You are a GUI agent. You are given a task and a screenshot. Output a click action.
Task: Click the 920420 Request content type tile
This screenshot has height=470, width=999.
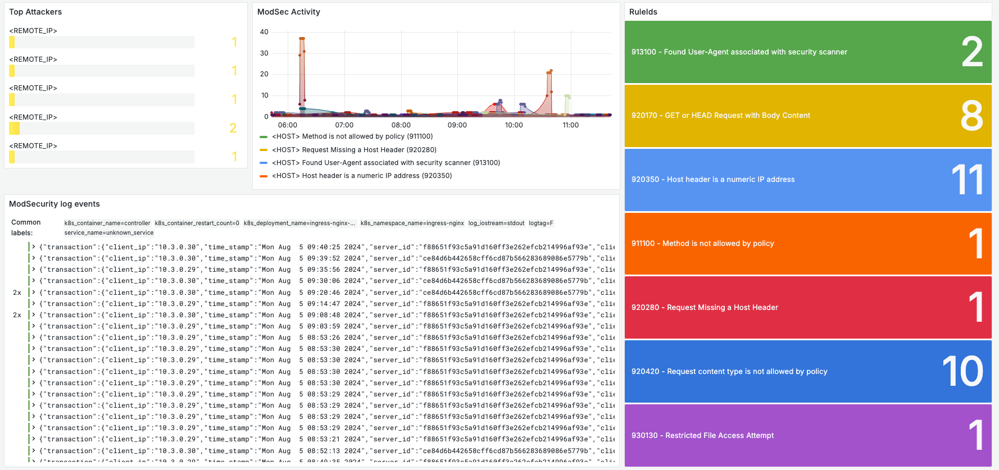pos(807,371)
